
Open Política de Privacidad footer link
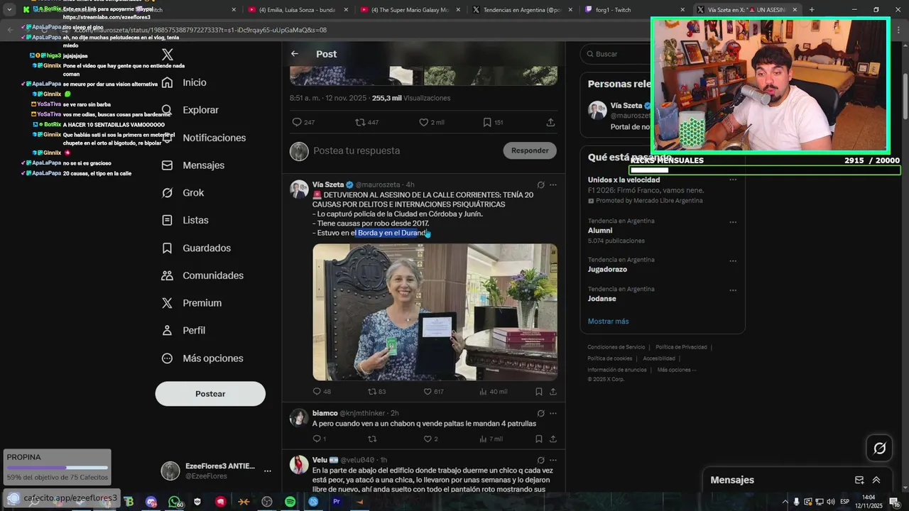(681, 347)
